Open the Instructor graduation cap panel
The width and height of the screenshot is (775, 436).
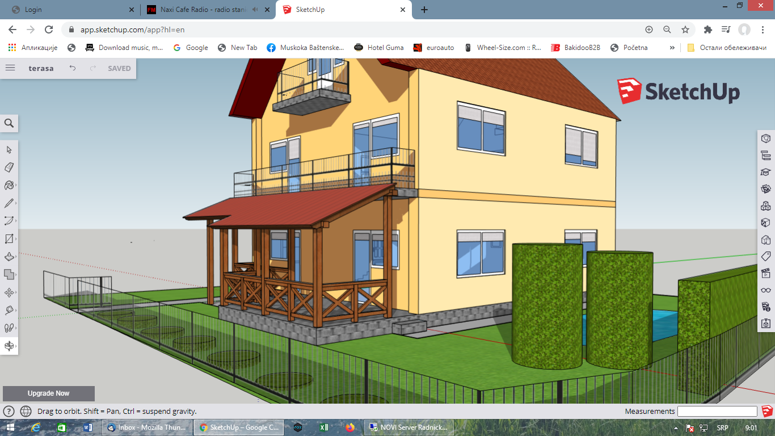[765, 172]
